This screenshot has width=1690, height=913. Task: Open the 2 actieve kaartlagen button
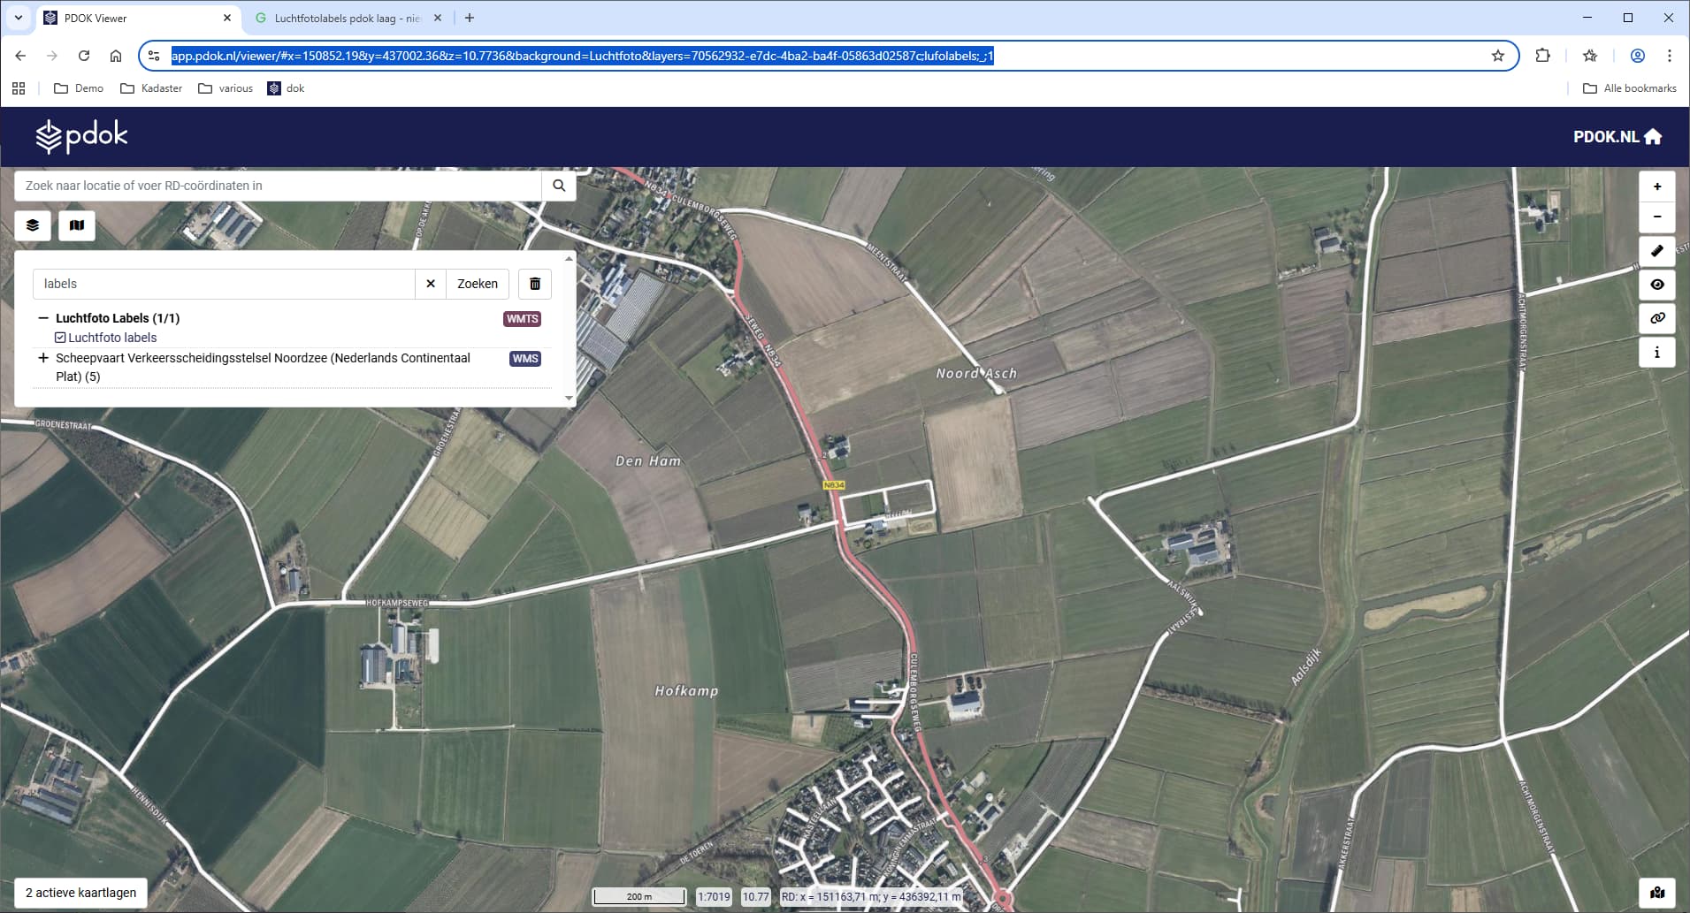click(x=80, y=893)
